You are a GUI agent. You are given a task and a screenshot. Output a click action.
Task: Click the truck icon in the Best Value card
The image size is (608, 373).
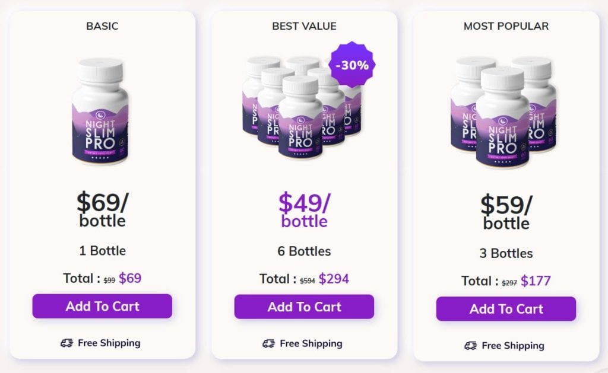tap(269, 343)
